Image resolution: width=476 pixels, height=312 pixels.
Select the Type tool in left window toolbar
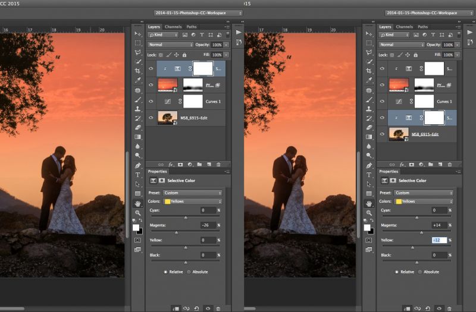(x=137, y=175)
